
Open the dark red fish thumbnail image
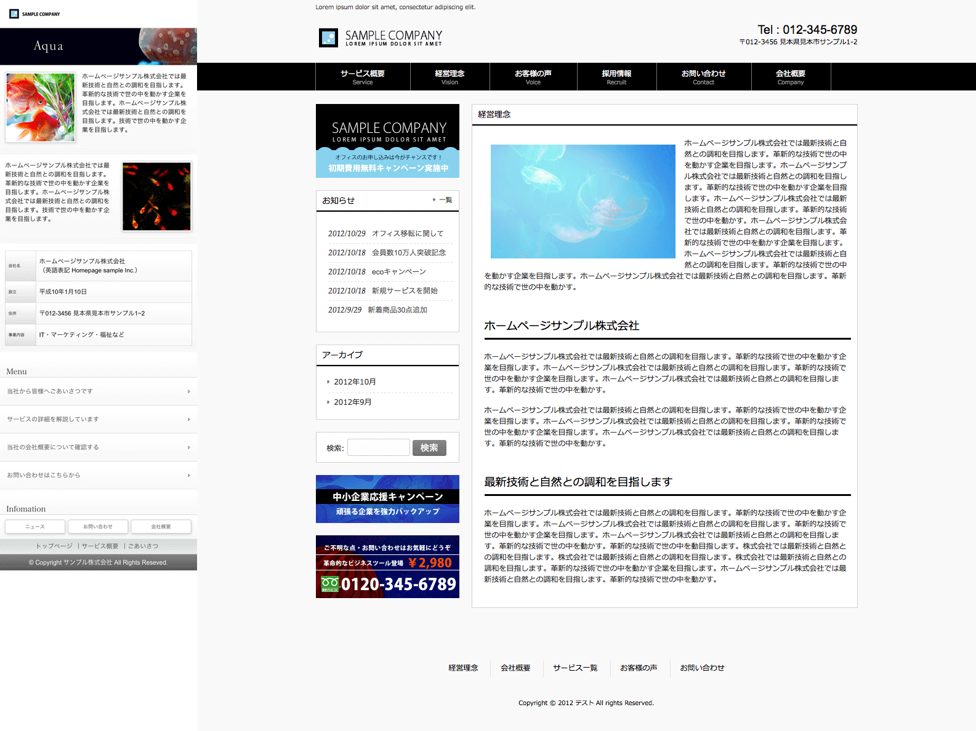156,197
